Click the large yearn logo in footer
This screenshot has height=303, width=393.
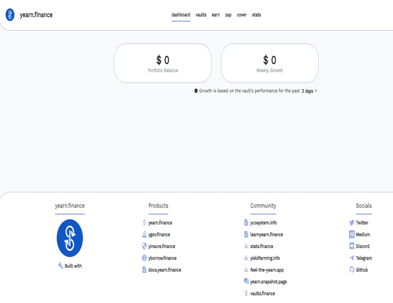(x=70, y=238)
